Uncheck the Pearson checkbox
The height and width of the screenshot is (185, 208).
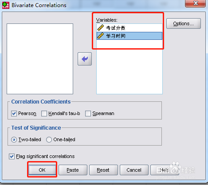point(14,114)
